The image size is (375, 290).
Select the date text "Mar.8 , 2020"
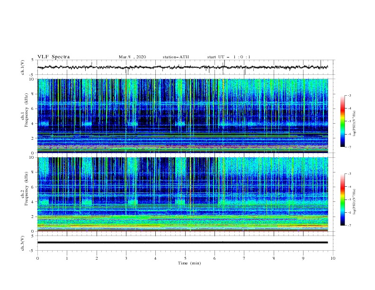point(132,57)
